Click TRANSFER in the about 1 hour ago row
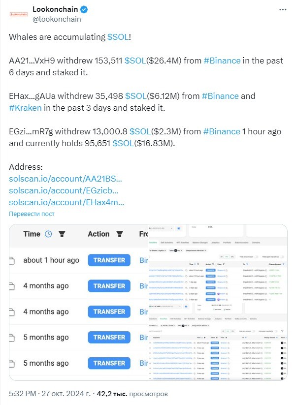Screen dimensions: 295x405 [x=109, y=260]
